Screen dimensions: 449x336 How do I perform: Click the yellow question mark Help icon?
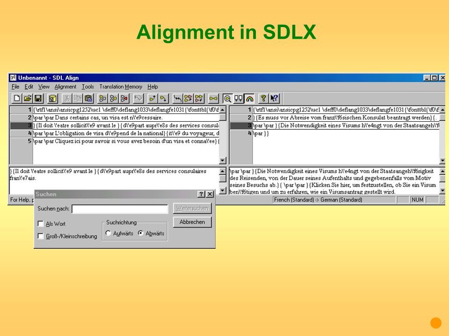pyautogui.click(x=263, y=98)
